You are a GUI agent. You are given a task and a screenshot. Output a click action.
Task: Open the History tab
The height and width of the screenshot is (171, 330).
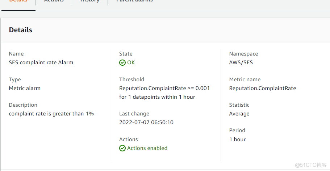(89, 1)
